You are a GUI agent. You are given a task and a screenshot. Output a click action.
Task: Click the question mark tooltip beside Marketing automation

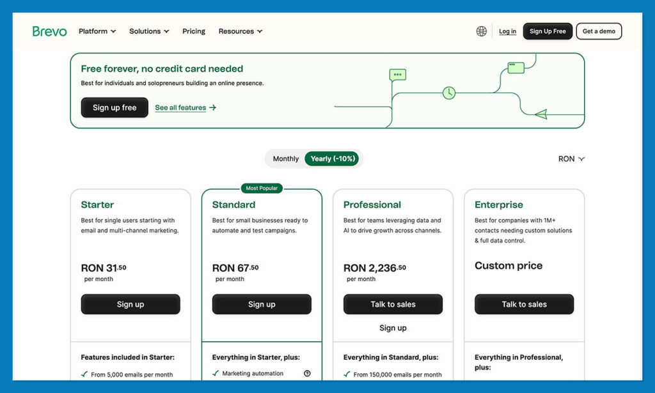point(307,373)
